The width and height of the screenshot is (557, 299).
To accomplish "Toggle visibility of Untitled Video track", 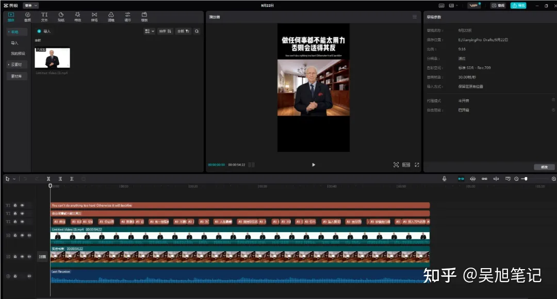I will point(22,235).
